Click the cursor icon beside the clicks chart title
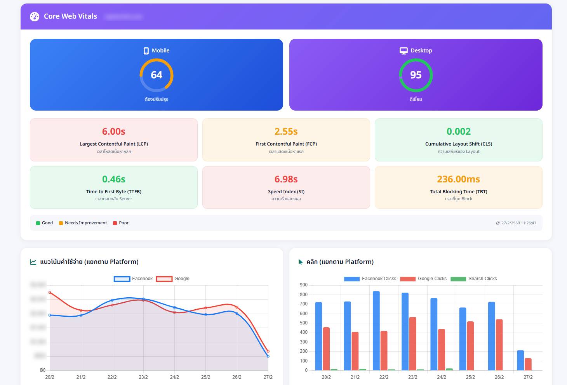 [x=300, y=262]
